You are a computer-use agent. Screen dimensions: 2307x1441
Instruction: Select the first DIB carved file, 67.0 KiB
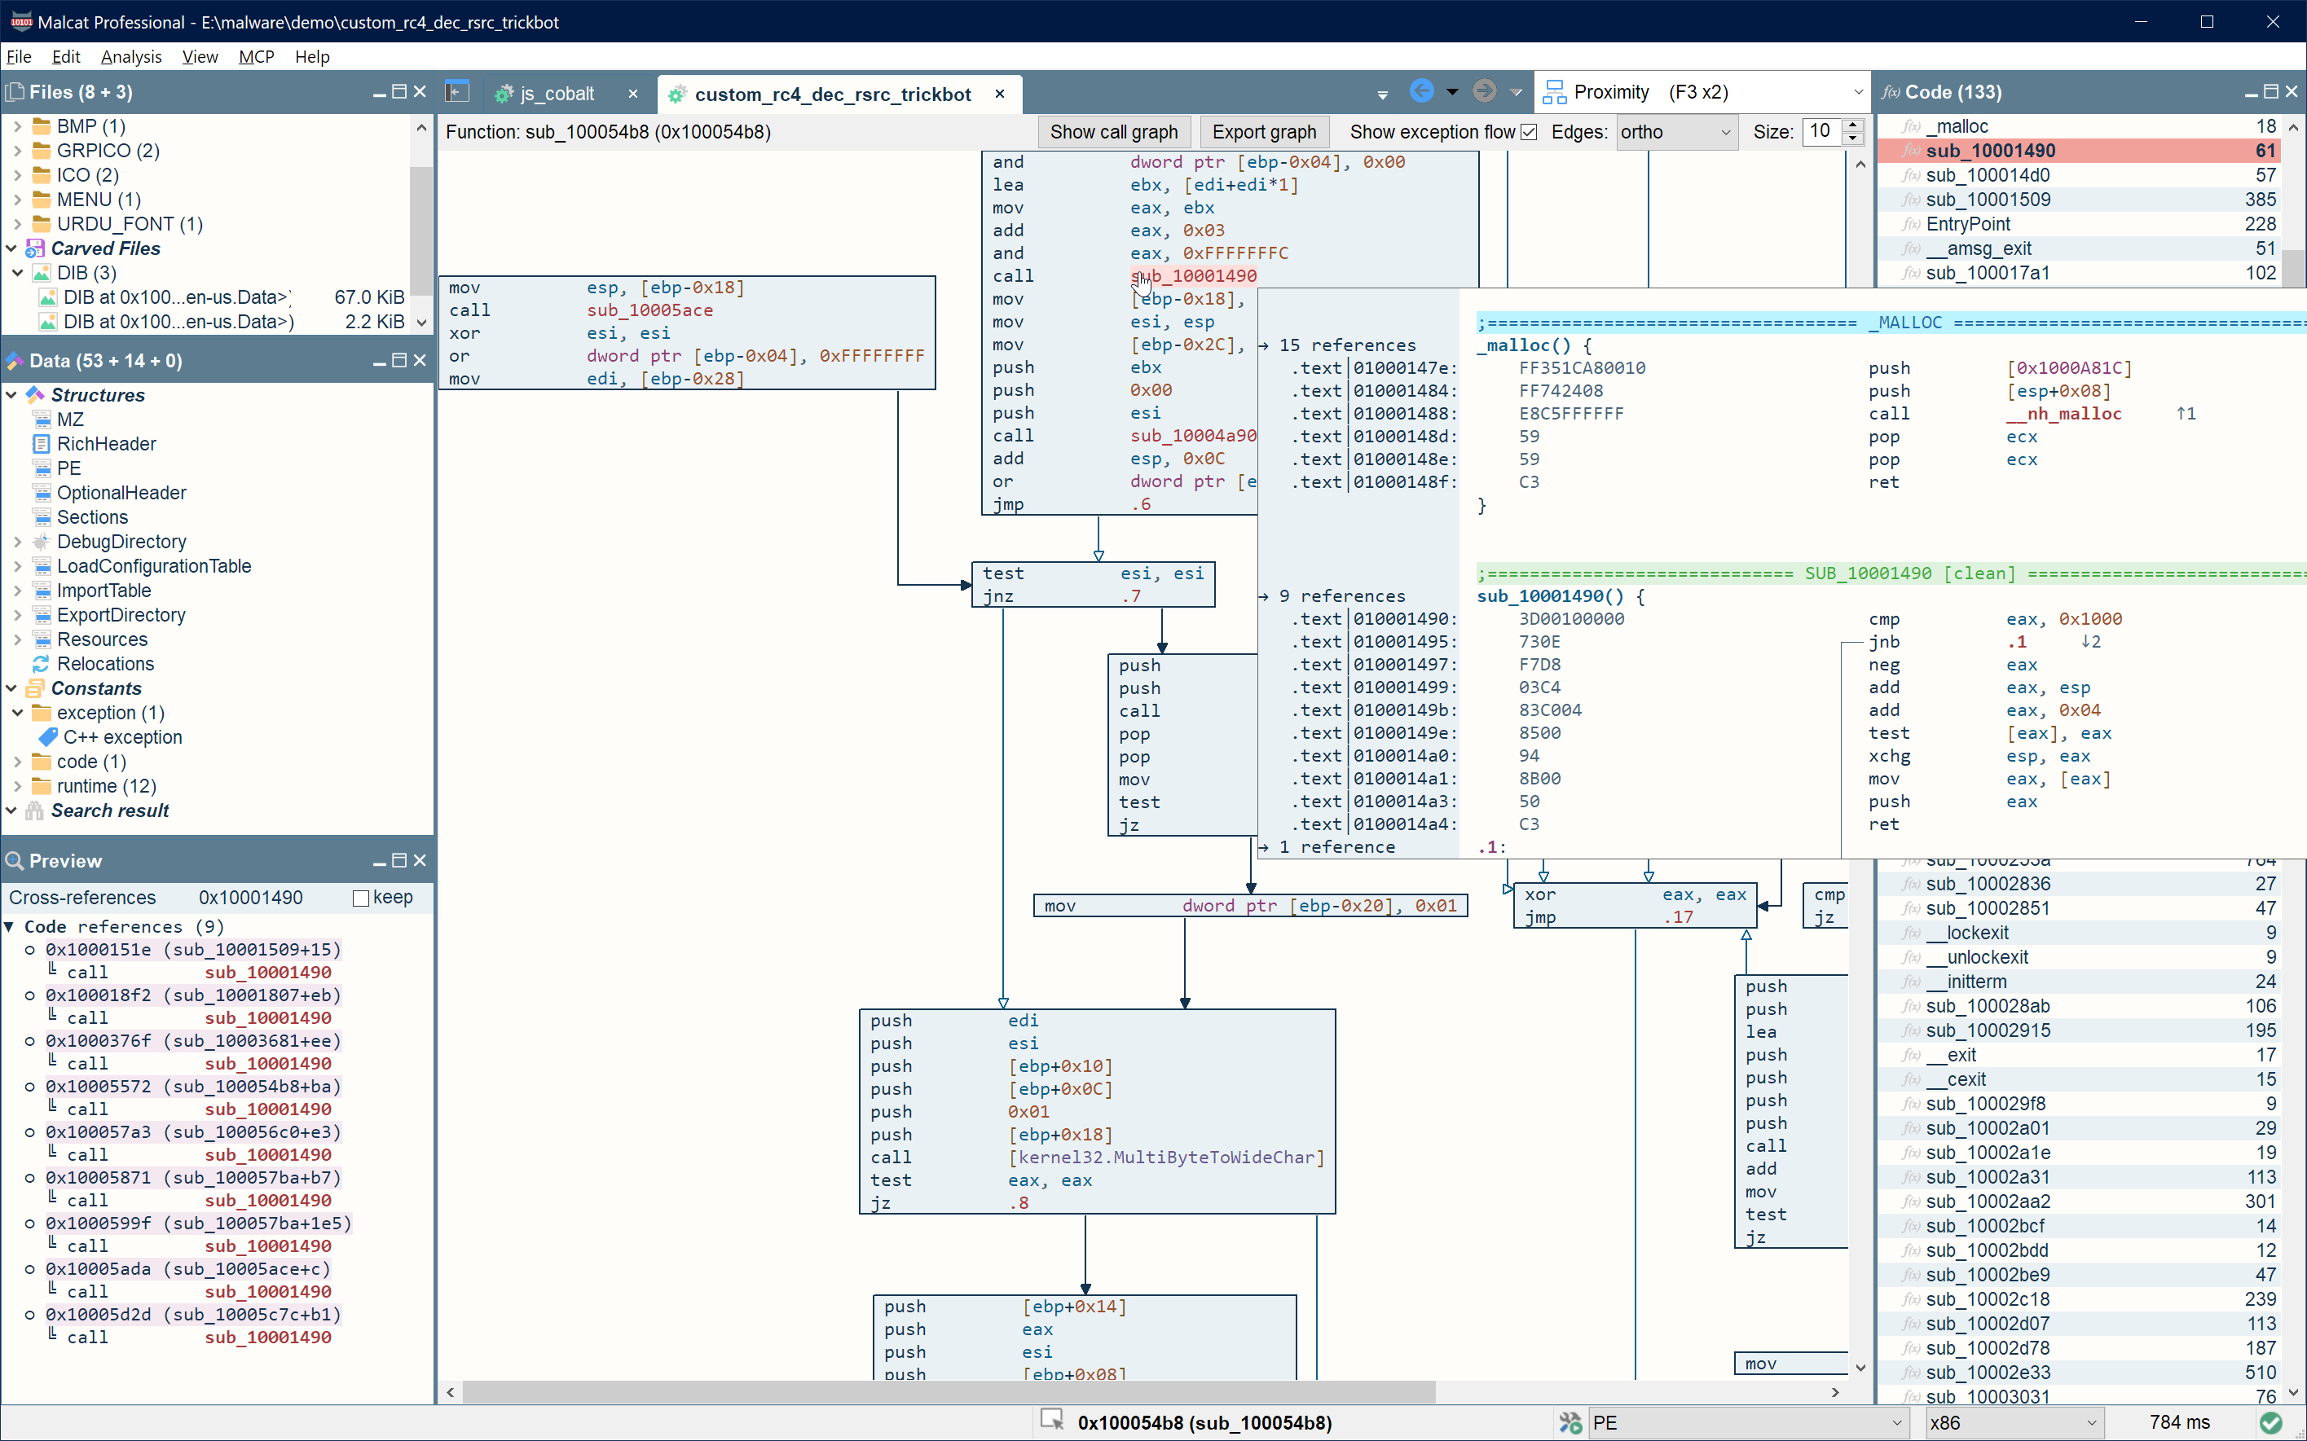click(x=219, y=297)
